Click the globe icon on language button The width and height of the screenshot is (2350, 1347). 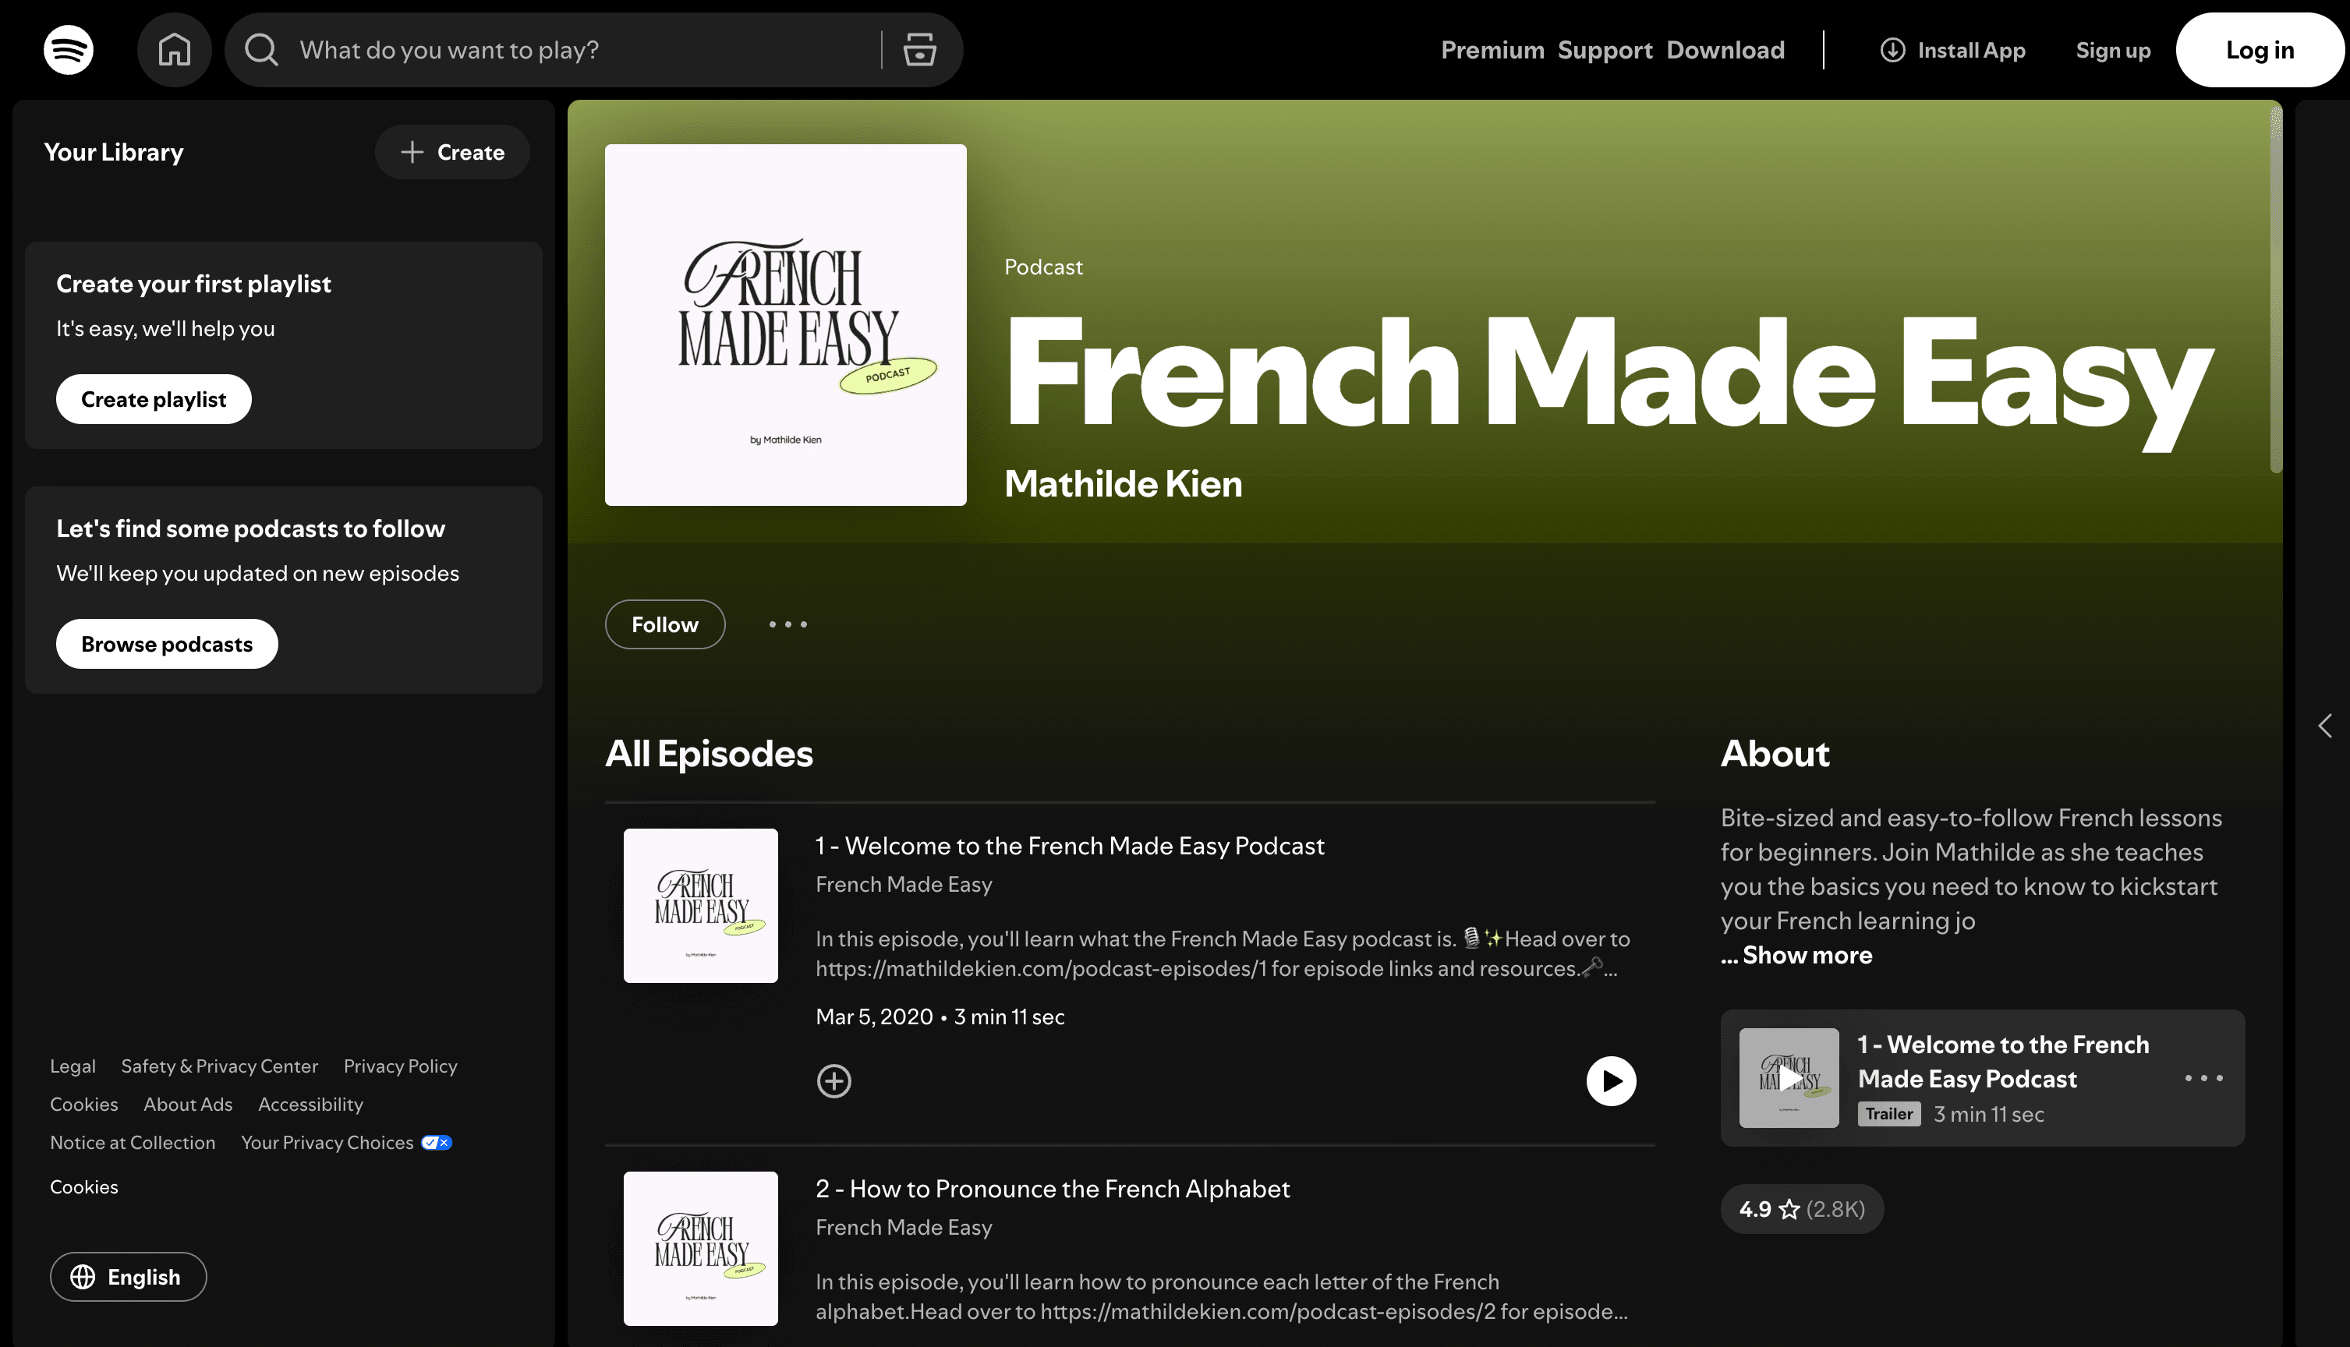pyautogui.click(x=83, y=1277)
